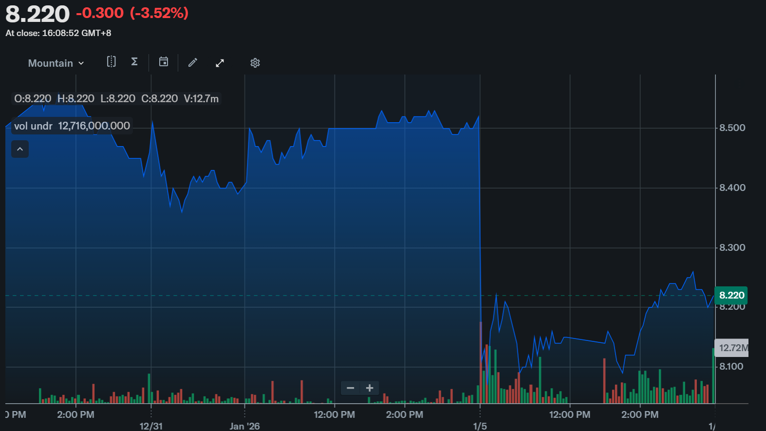Open the indicators sigma icon
The width and height of the screenshot is (766, 431).
click(x=134, y=62)
